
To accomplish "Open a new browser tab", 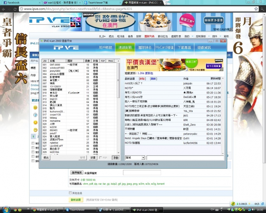I will pyautogui.click(x=167, y=2).
